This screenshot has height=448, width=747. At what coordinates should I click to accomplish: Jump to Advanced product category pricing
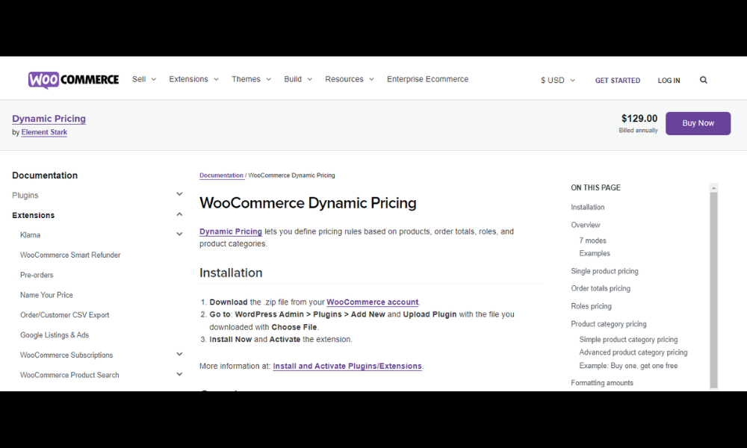(633, 352)
